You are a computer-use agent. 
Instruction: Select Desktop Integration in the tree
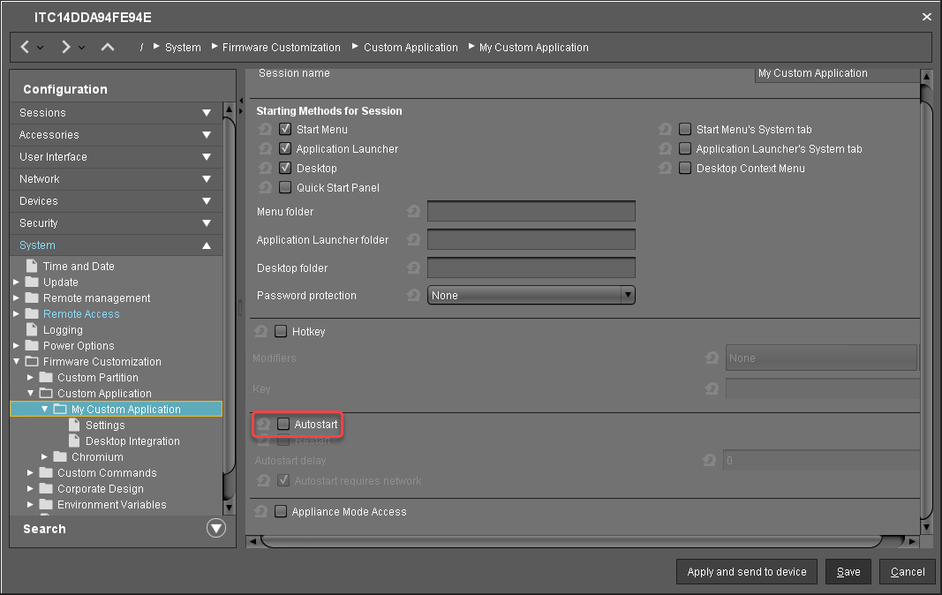[x=132, y=441]
